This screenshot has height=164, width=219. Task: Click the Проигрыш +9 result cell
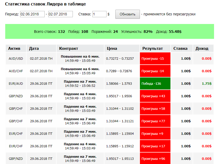coord(155,134)
